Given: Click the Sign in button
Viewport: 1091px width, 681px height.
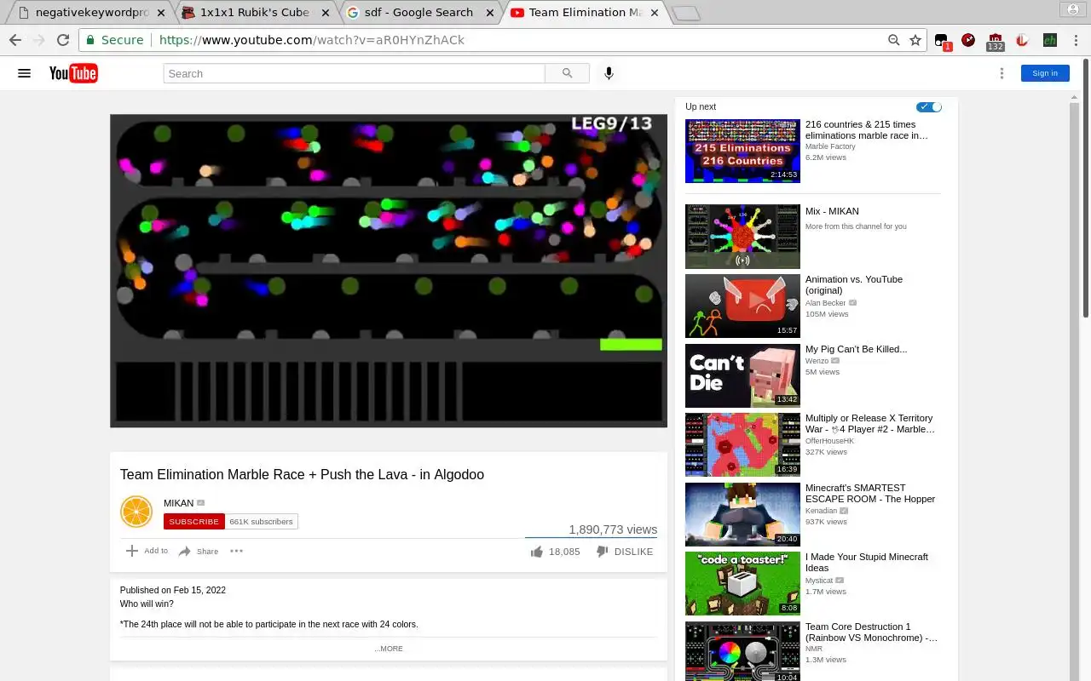Looking at the screenshot, I should [1045, 73].
